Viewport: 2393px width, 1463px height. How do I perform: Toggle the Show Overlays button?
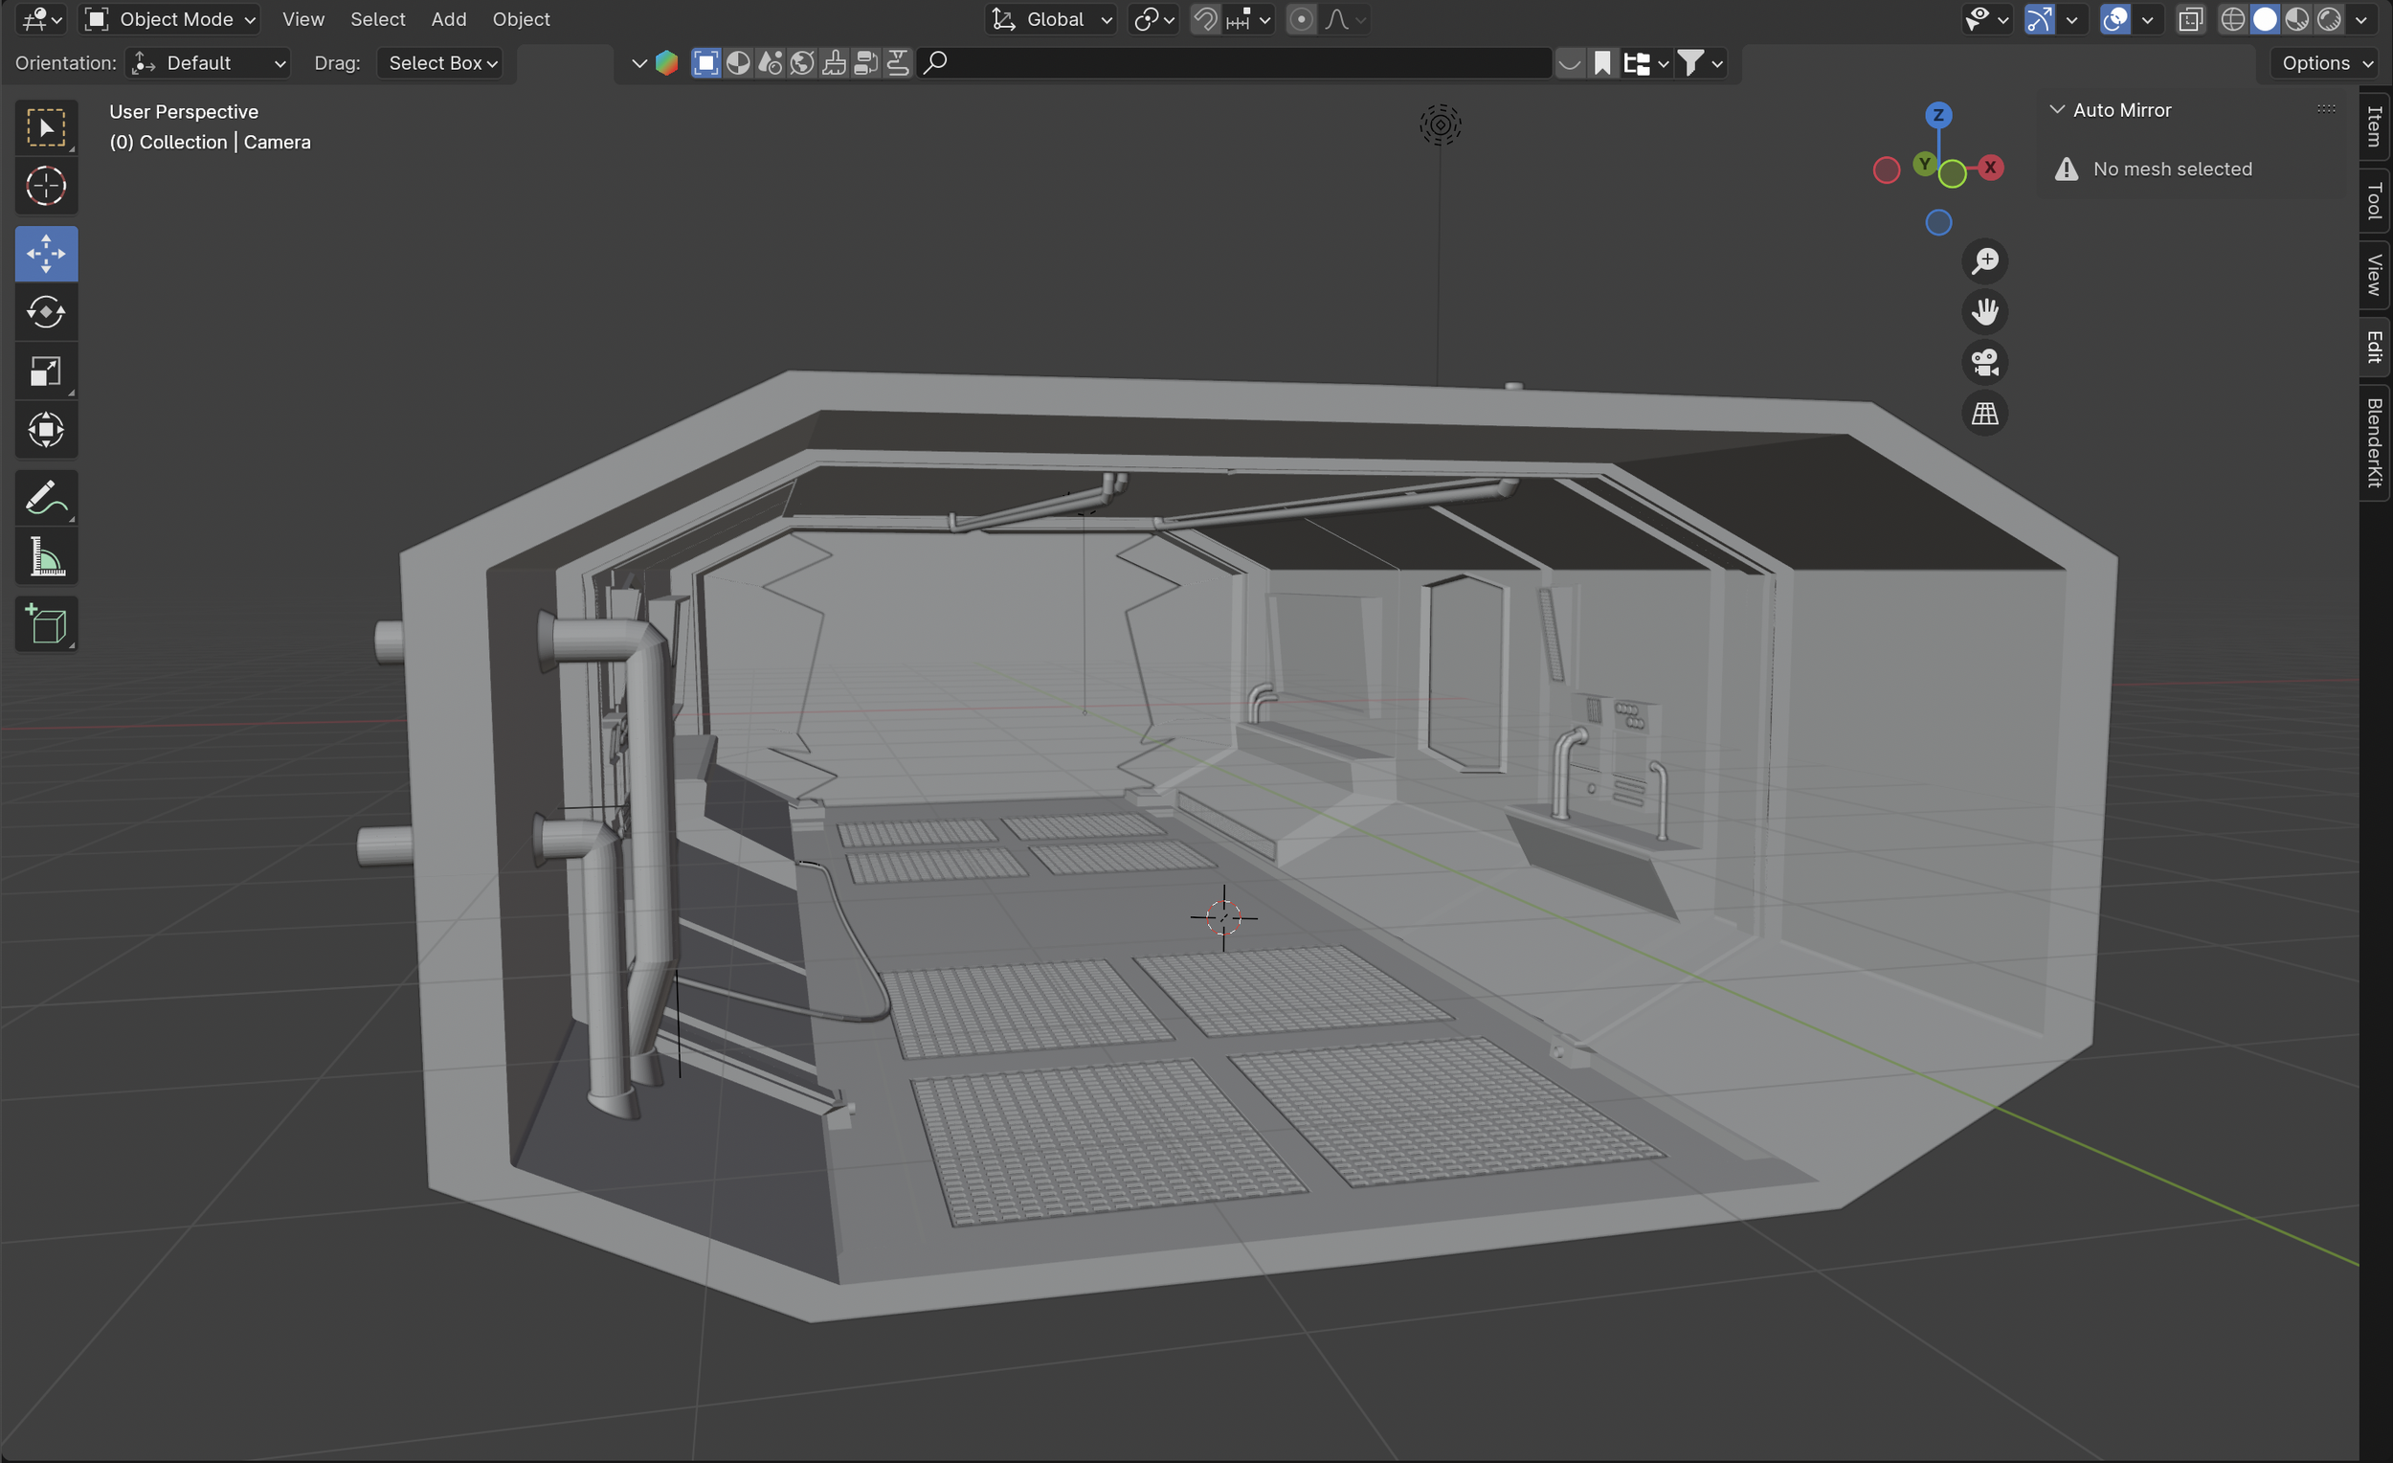2114,18
